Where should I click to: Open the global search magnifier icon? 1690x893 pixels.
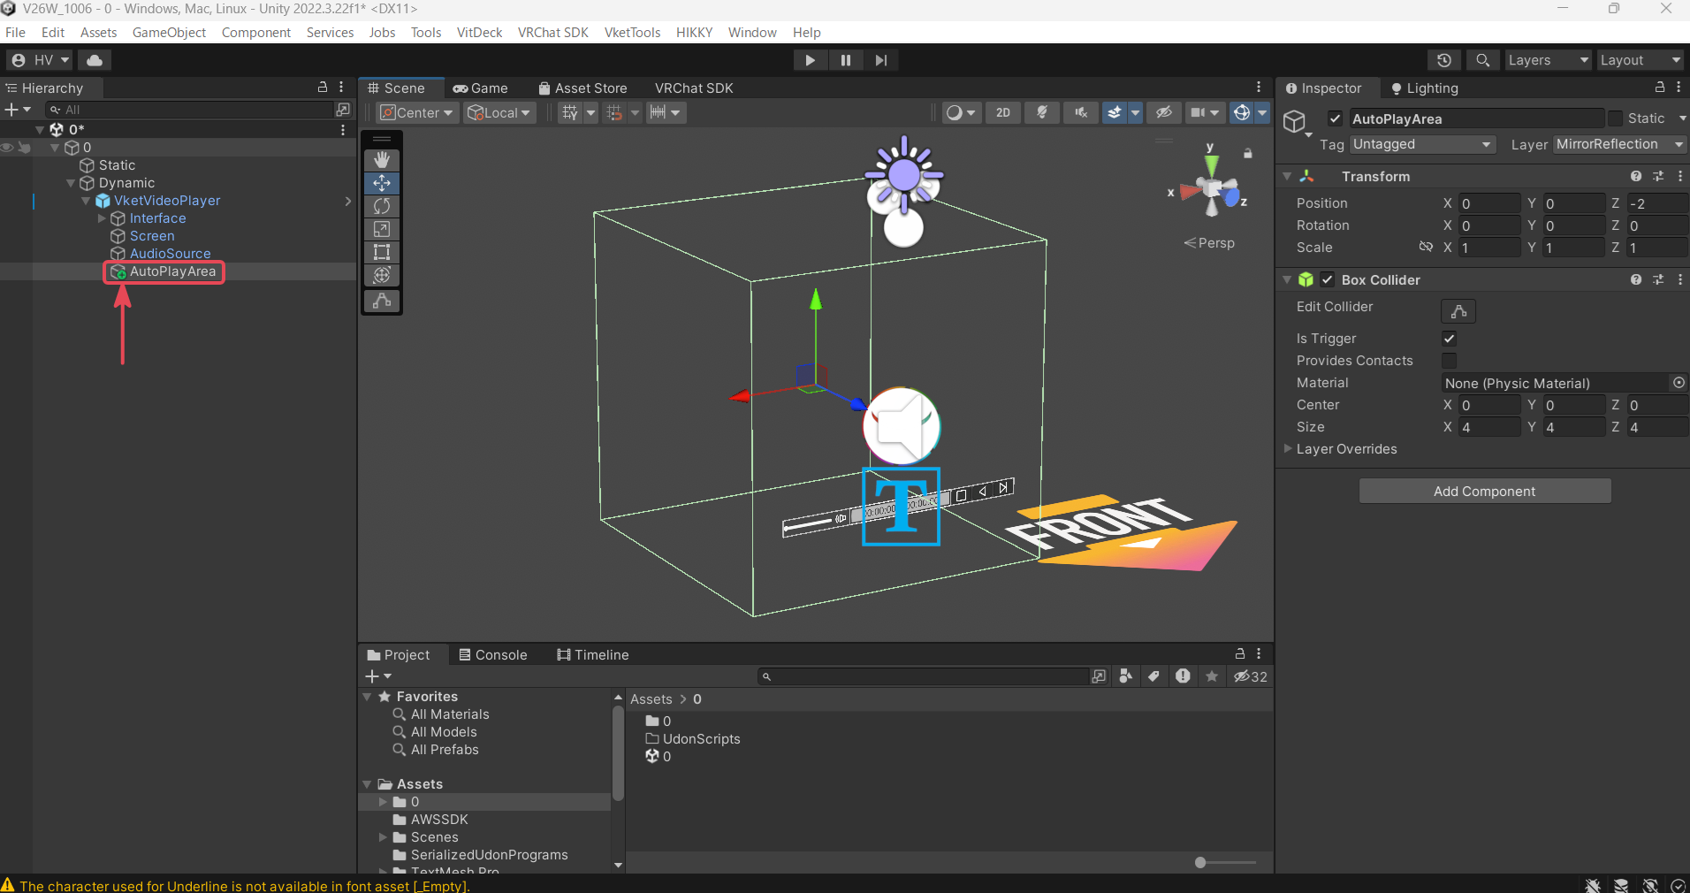1483,60
